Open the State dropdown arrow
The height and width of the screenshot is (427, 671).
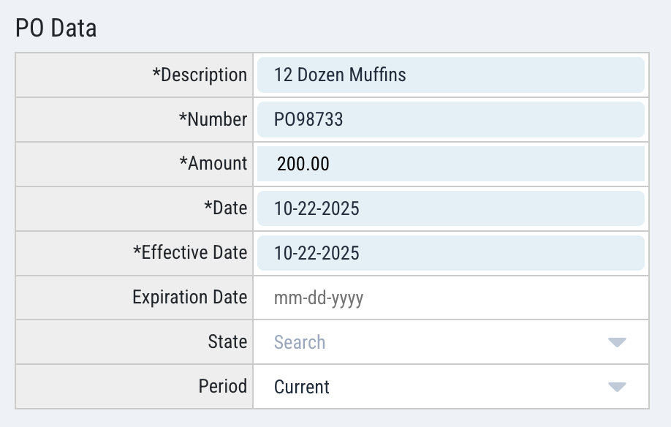tap(617, 342)
